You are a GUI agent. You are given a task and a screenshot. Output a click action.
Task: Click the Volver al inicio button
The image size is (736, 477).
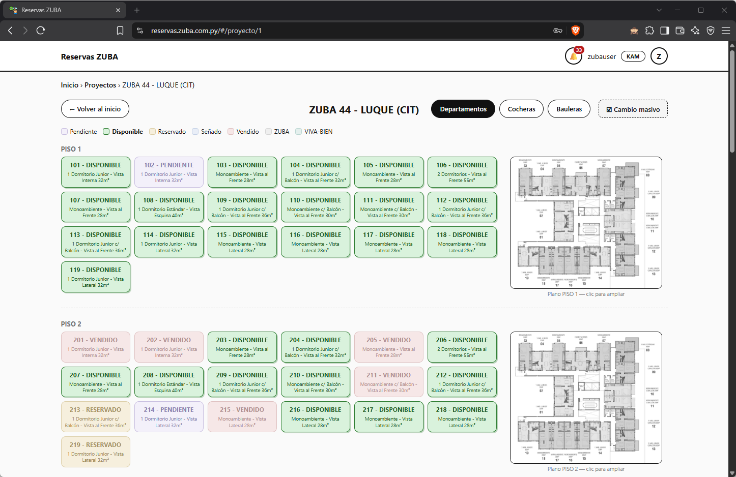tap(95, 109)
